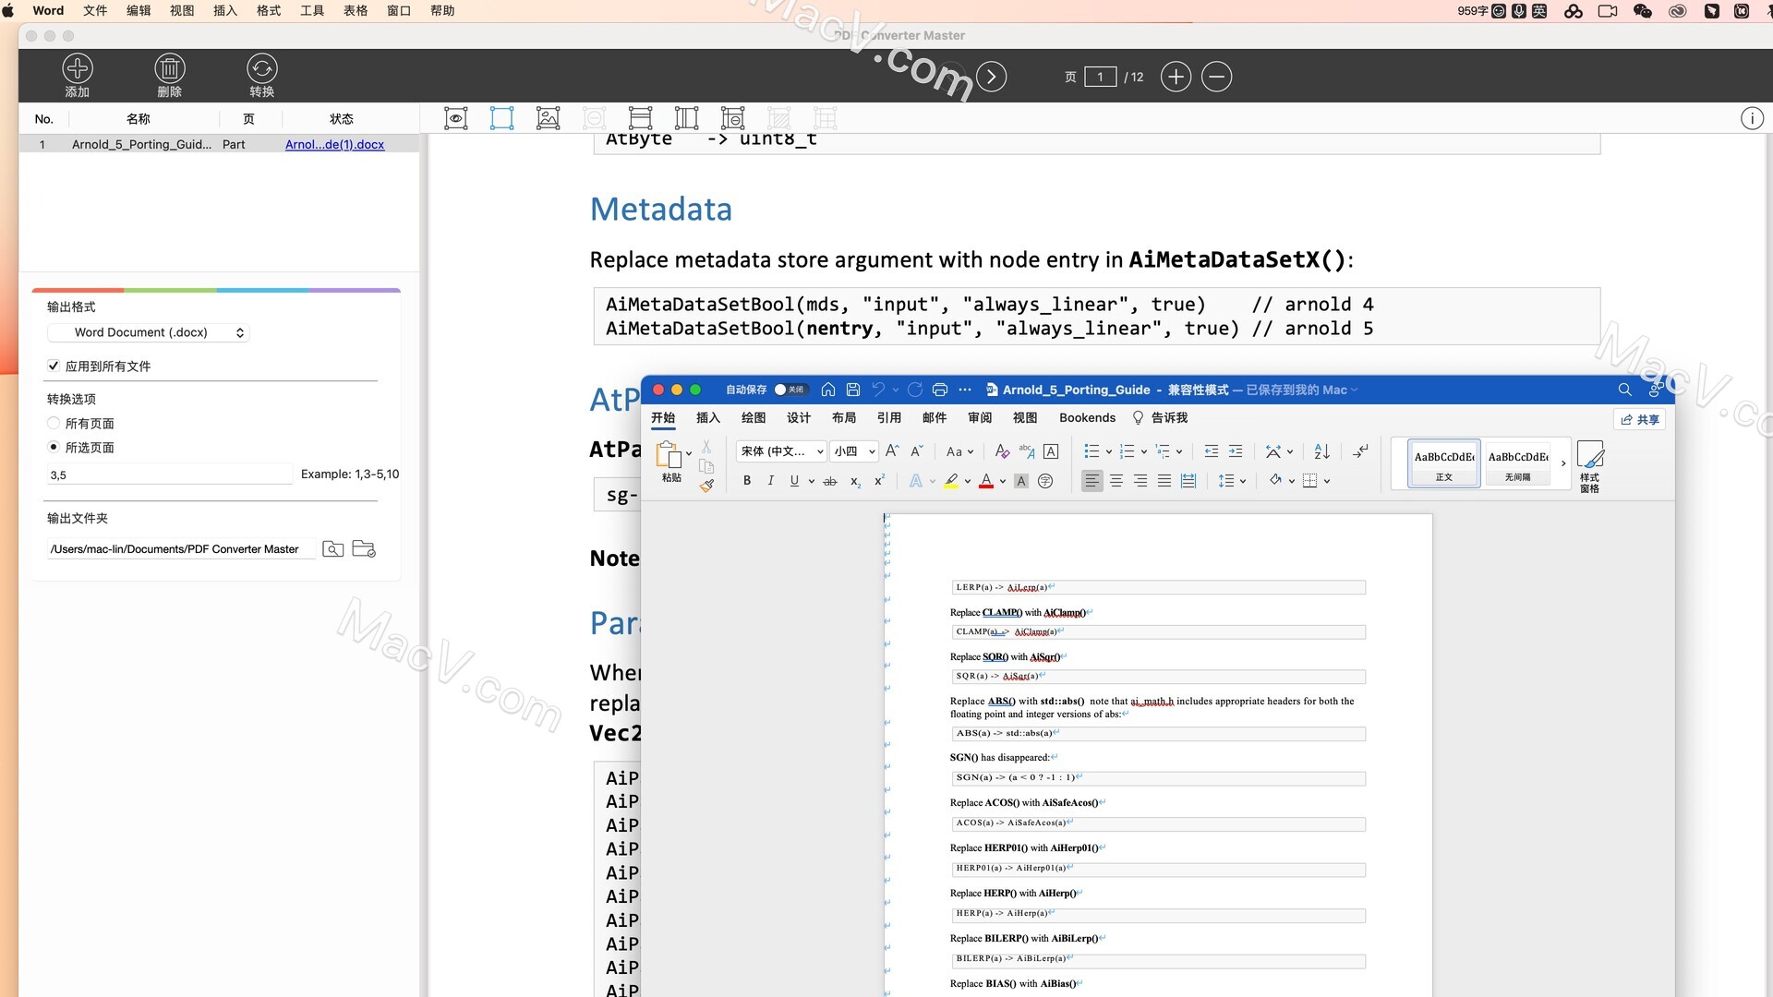This screenshot has width=1773, height=997.
Task: Select 所选页面 radio button
Action: click(x=54, y=447)
